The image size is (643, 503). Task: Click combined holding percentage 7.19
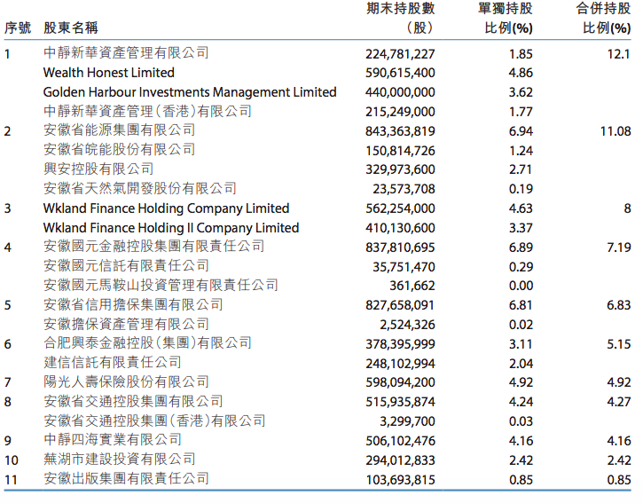[619, 248]
